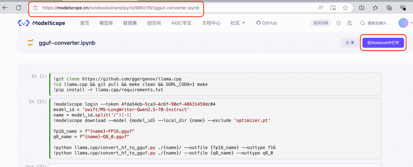This screenshot has width=413, height=167.
Task: Click the --outtype f16 convert line
Action: coord(164,147)
